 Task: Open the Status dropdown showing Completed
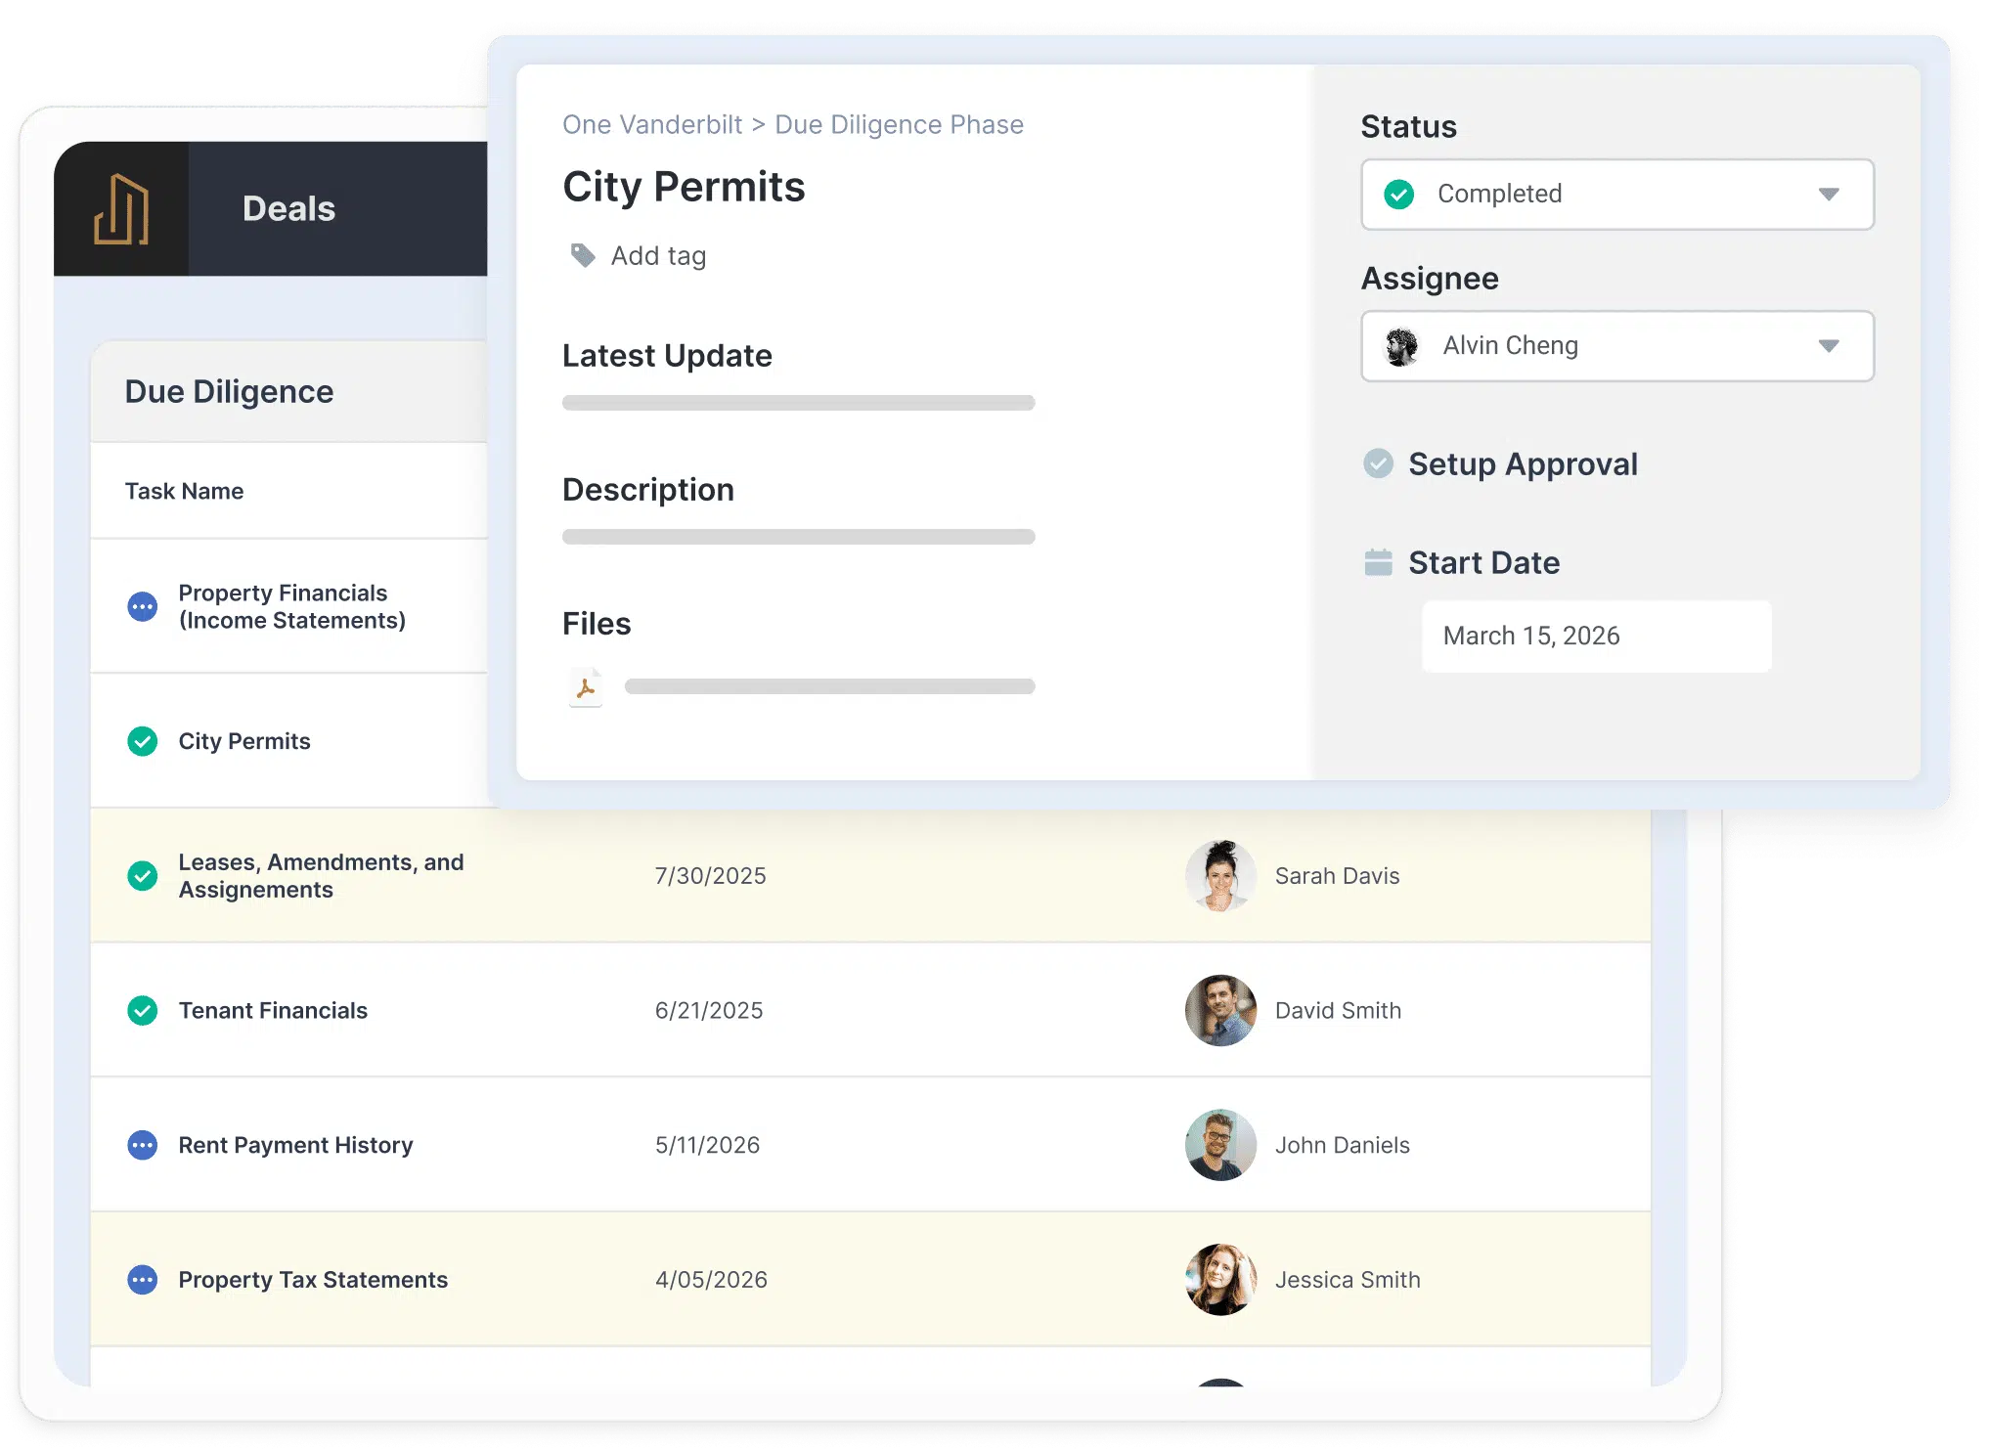pos(1617,195)
